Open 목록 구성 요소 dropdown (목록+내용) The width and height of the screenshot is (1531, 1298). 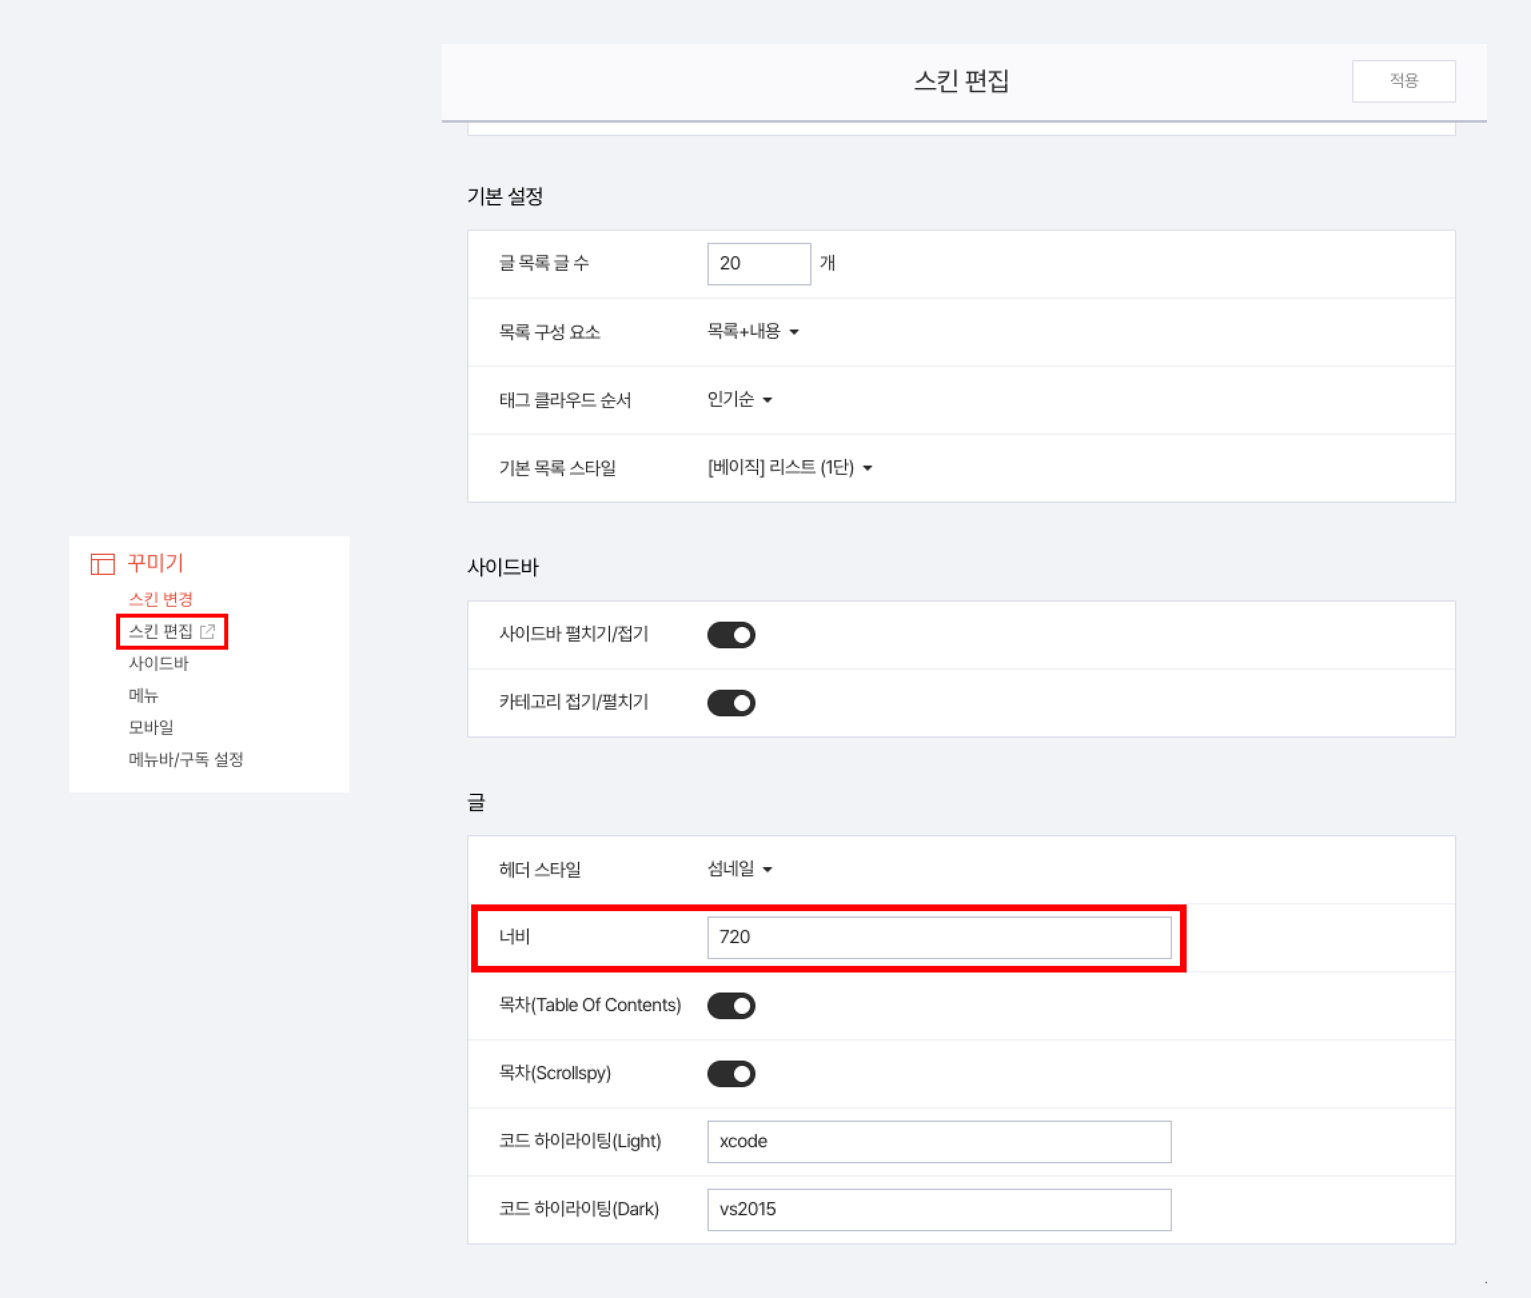pyautogui.click(x=752, y=331)
